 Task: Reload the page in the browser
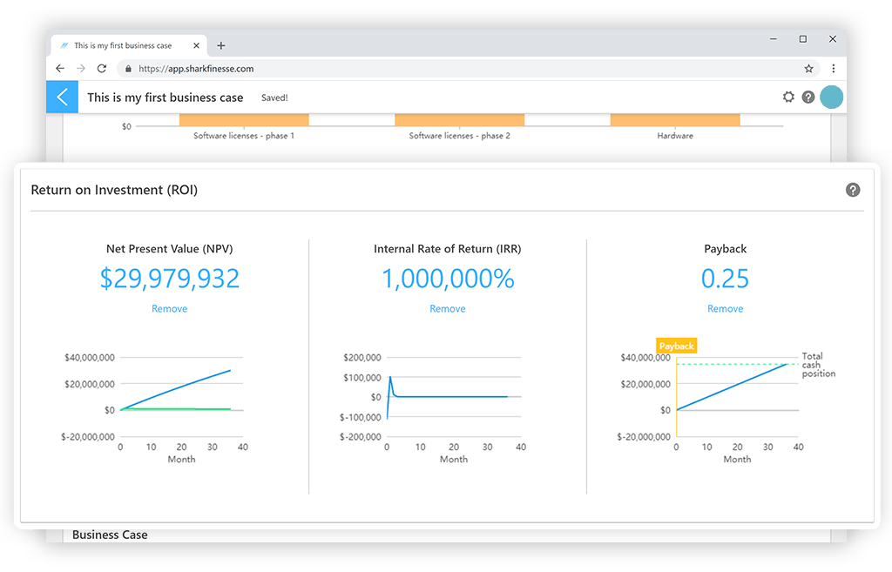click(x=102, y=68)
